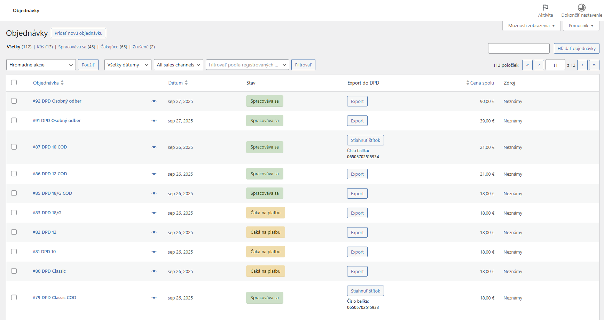Click the order search input field
The width and height of the screenshot is (604, 320).
click(518, 48)
